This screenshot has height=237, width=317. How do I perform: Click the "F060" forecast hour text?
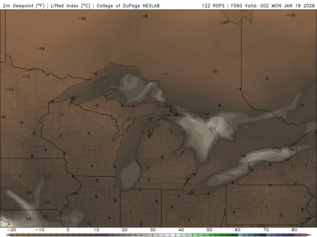pyautogui.click(x=237, y=6)
